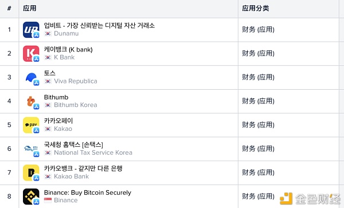Click the Binance app icon
Image resolution: width=344 pixels, height=208 pixels.
31,197
